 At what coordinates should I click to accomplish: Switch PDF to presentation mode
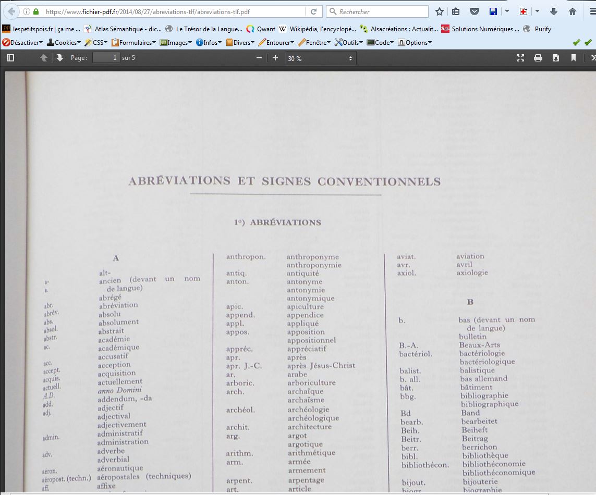[x=520, y=58]
